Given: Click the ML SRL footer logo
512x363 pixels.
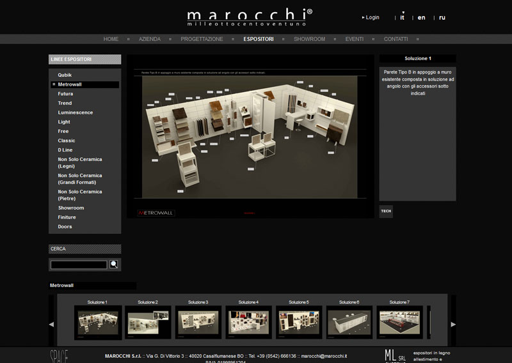Looking at the screenshot, I should click(395, 355).
